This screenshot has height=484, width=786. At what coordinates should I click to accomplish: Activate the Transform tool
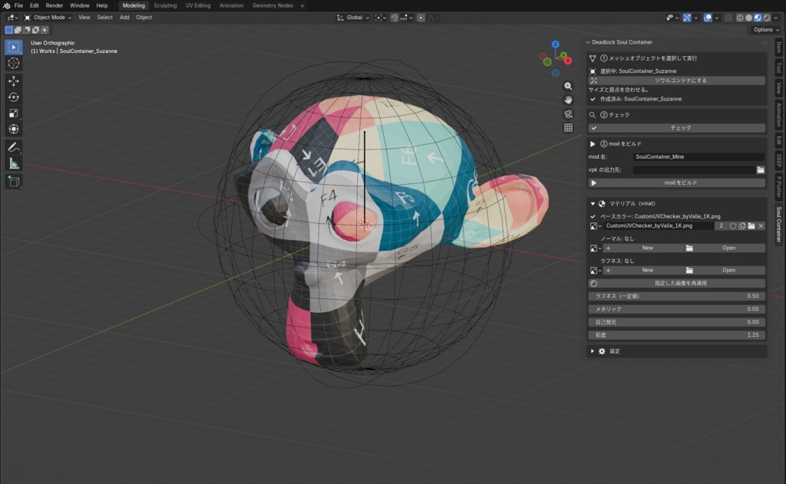14,130
